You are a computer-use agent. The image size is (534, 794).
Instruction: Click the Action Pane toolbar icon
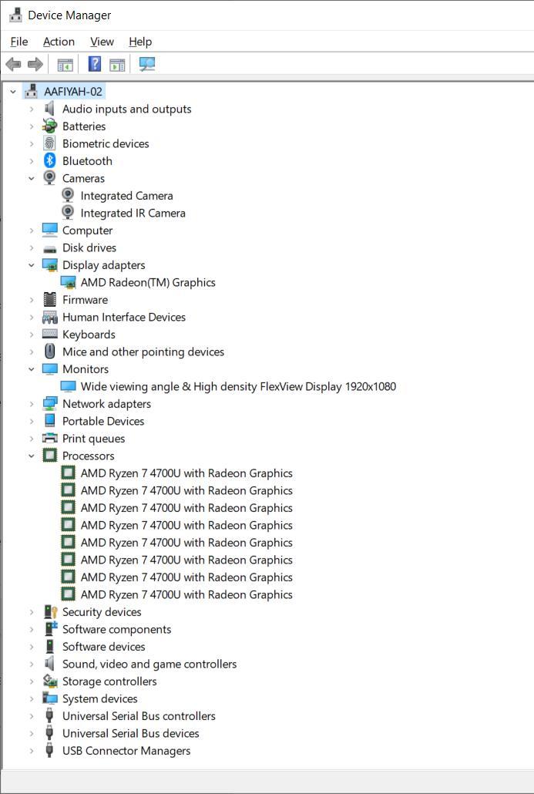coord(117,64)
